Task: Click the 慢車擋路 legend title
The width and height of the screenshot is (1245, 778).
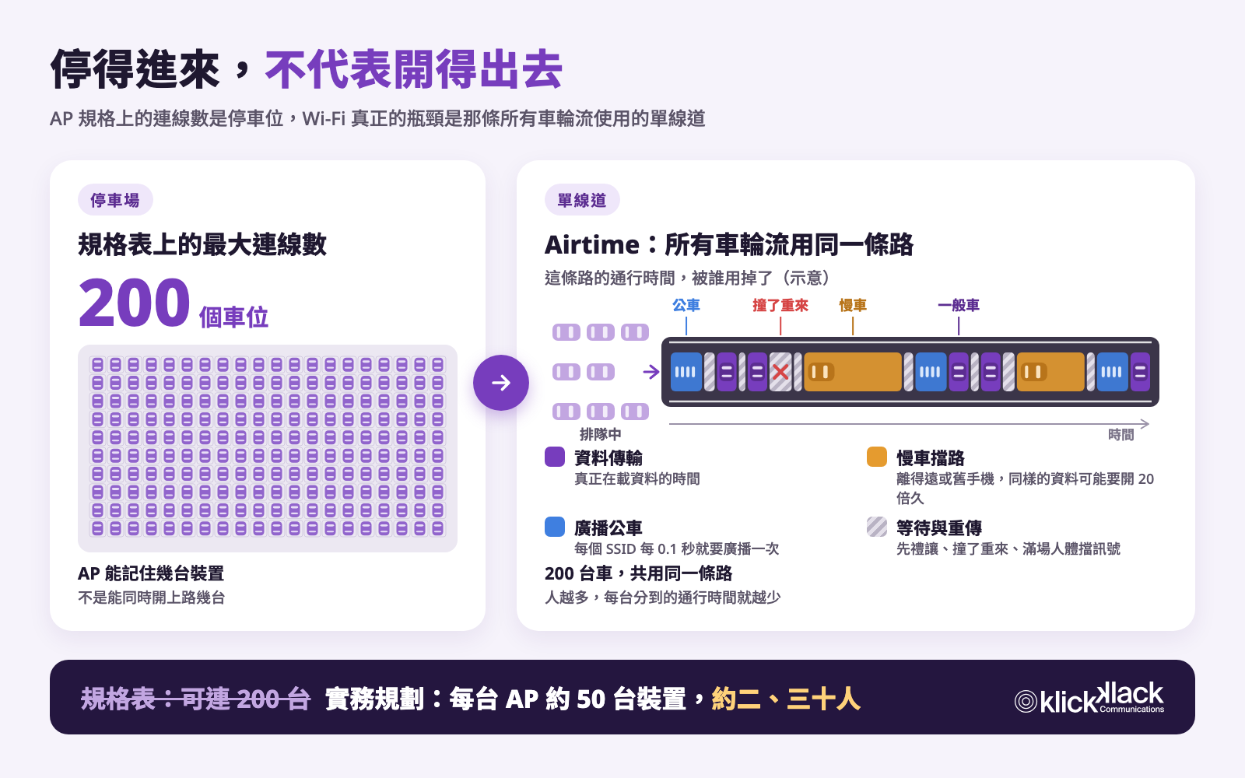Action: click(931, 457)
